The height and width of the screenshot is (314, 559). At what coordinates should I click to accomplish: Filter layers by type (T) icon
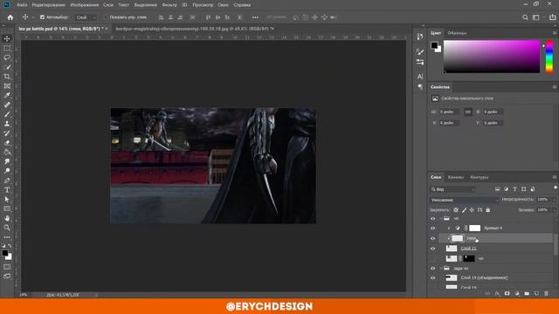point(514,189)
